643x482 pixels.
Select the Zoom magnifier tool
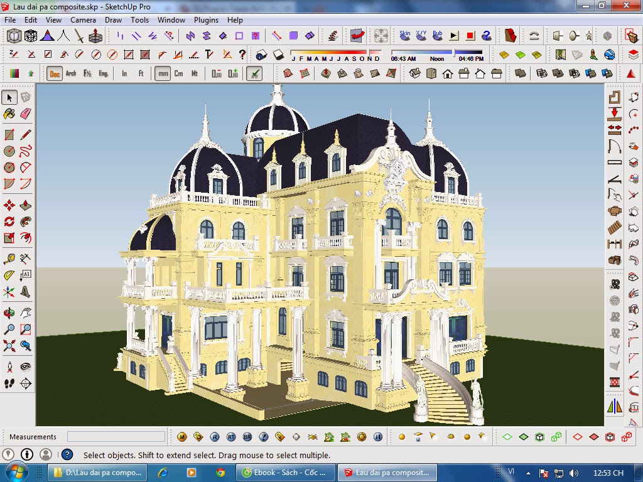(9, 329)
